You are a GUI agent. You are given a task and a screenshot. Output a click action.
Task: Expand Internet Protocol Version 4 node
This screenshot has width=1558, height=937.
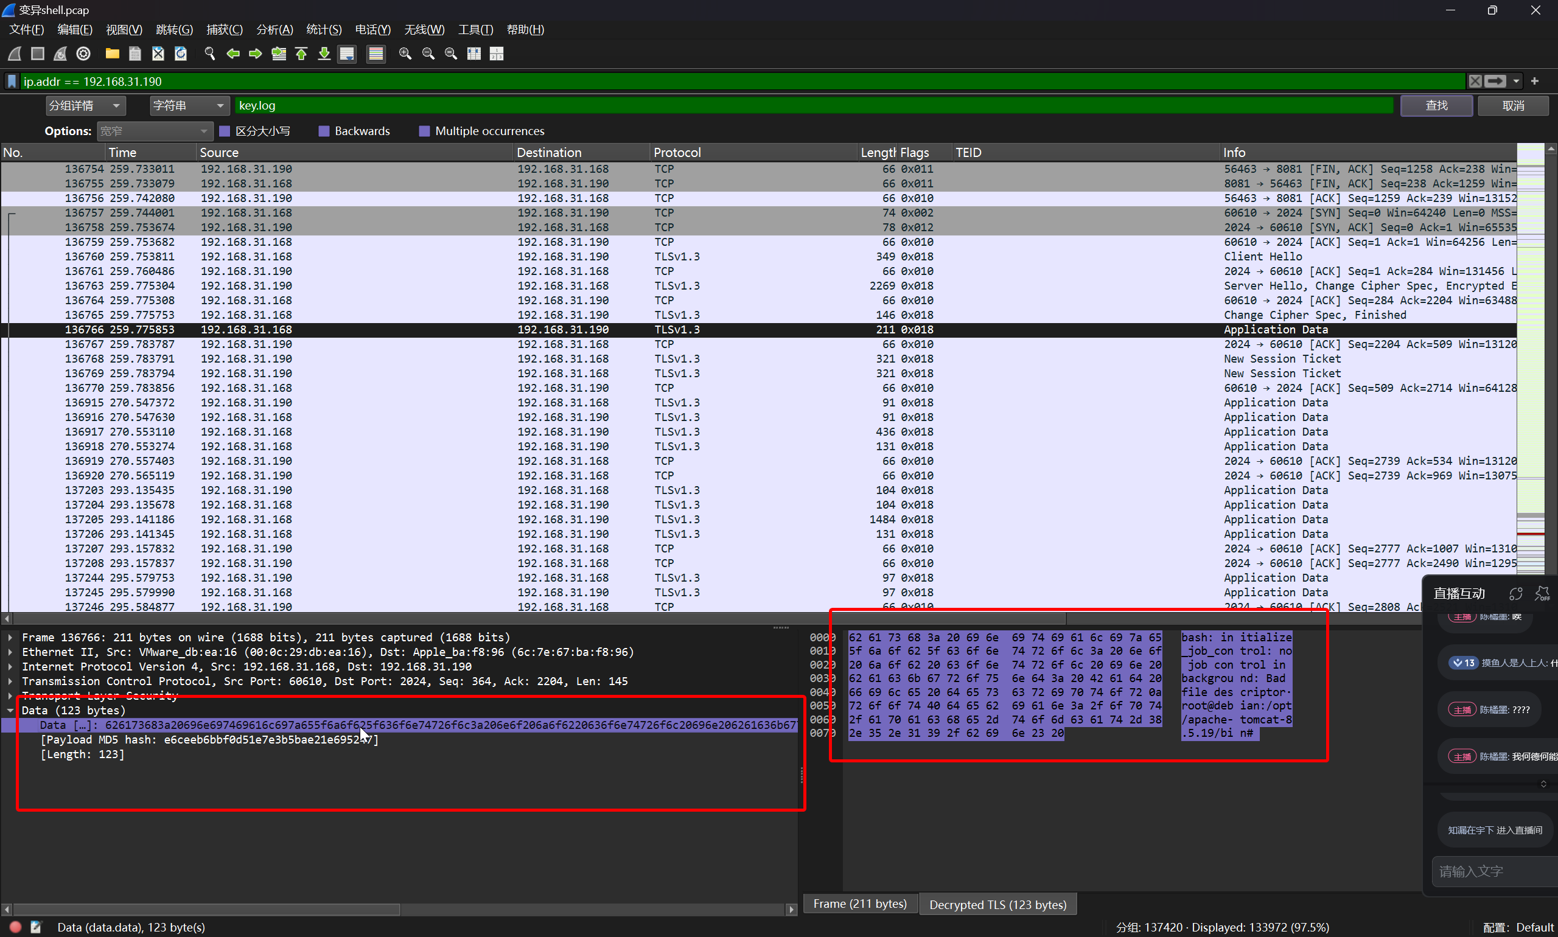10,666
